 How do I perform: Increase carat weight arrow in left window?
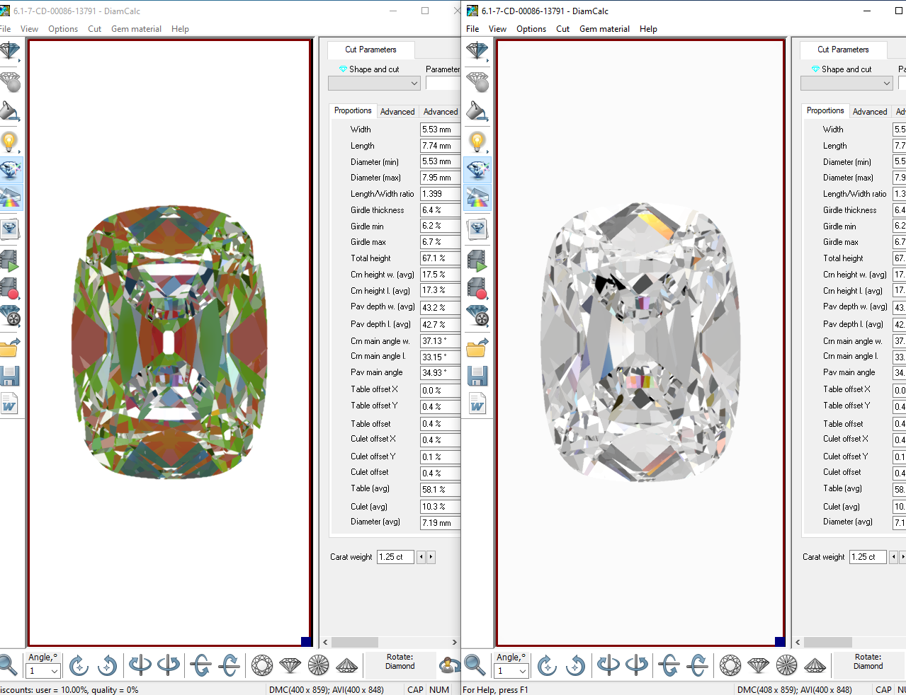pos(431,557)
